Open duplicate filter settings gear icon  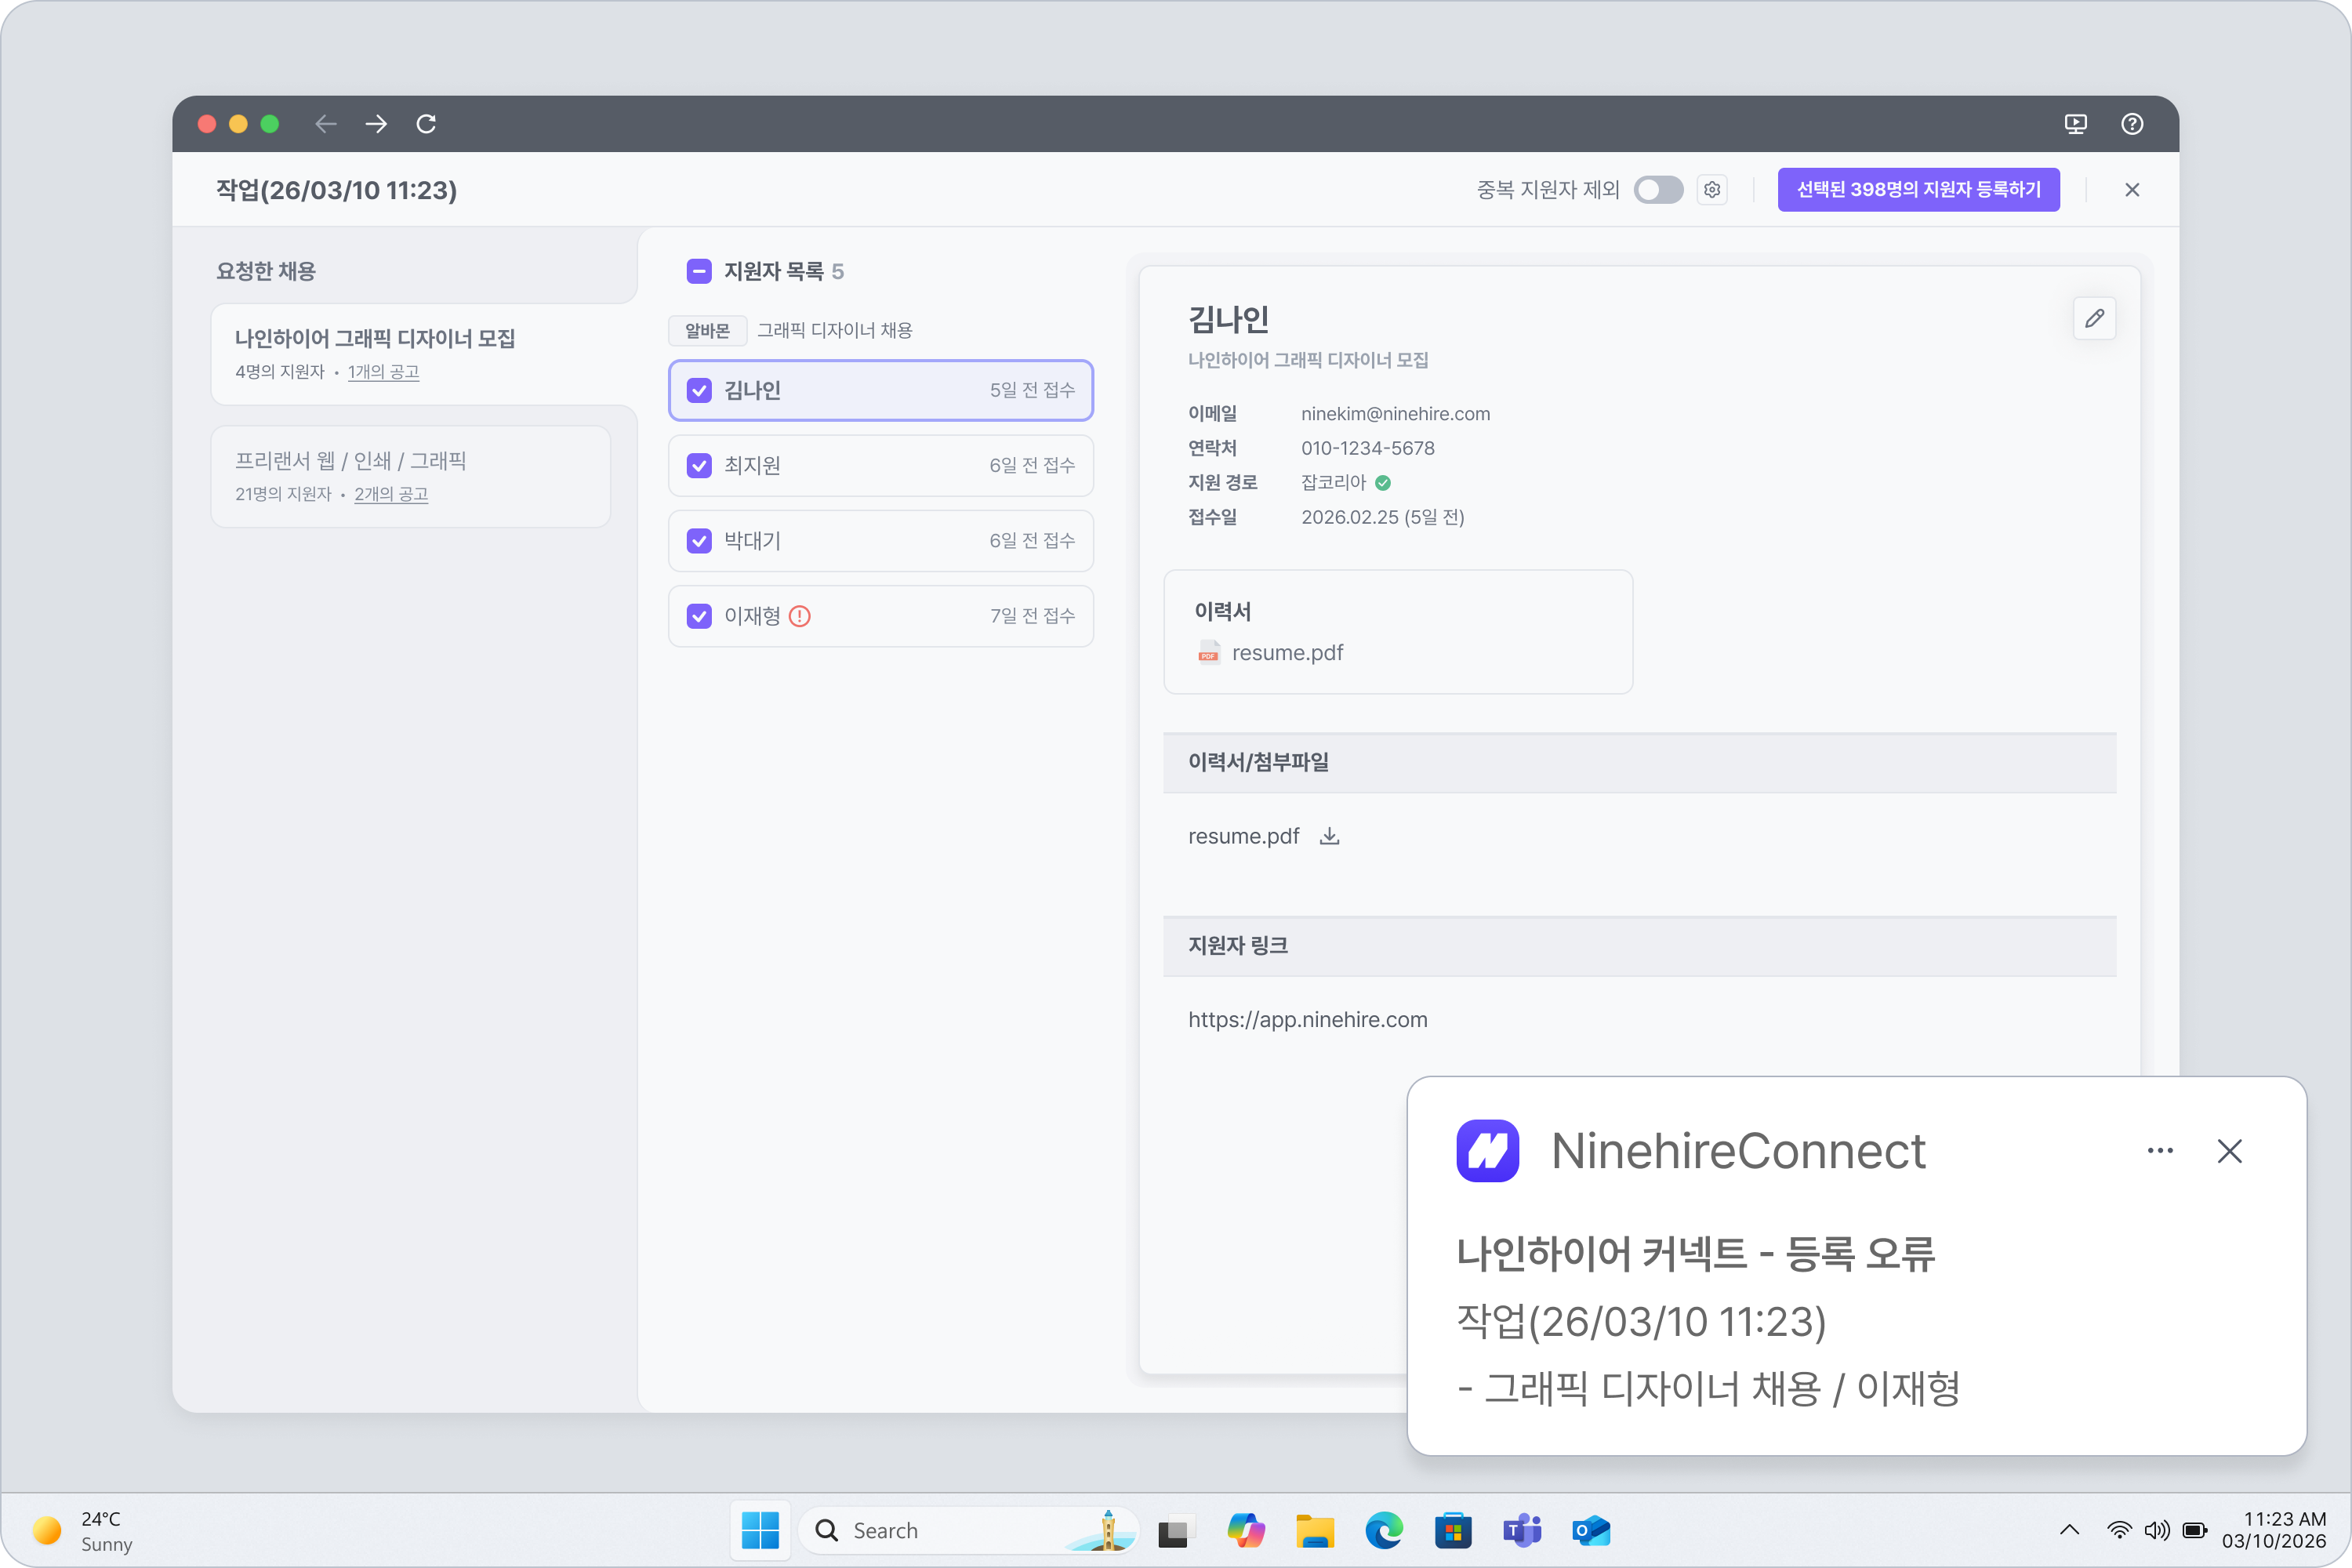coord(1712,190)
